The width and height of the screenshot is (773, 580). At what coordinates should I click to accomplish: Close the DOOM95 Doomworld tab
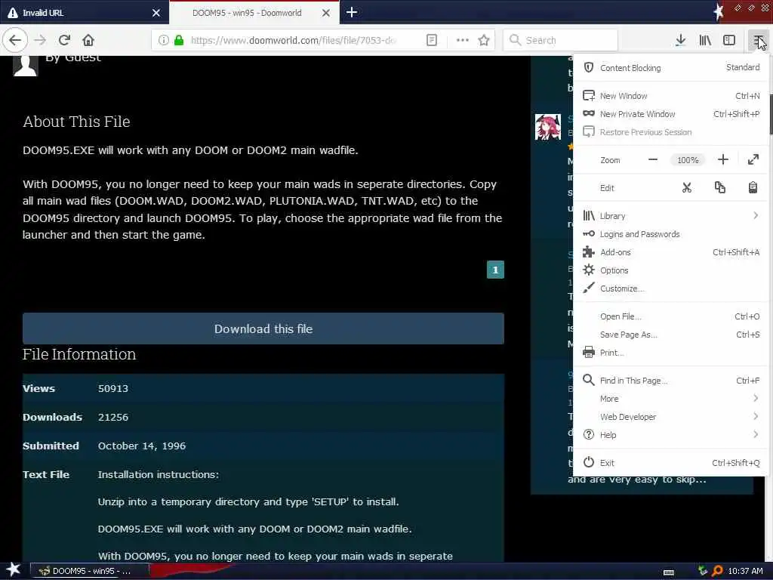point(326,13)
